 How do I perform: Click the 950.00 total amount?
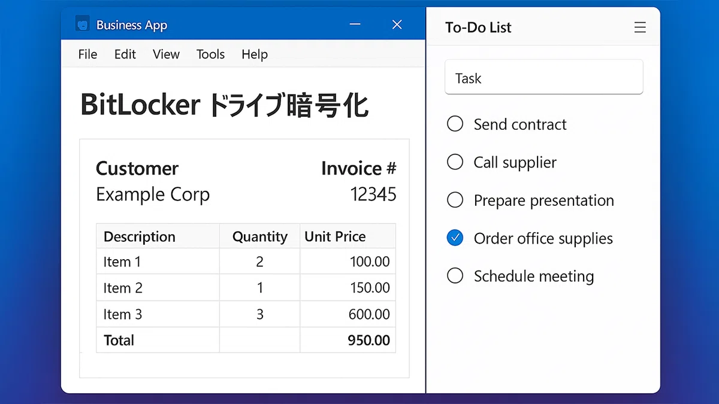(x=369, y=341)
